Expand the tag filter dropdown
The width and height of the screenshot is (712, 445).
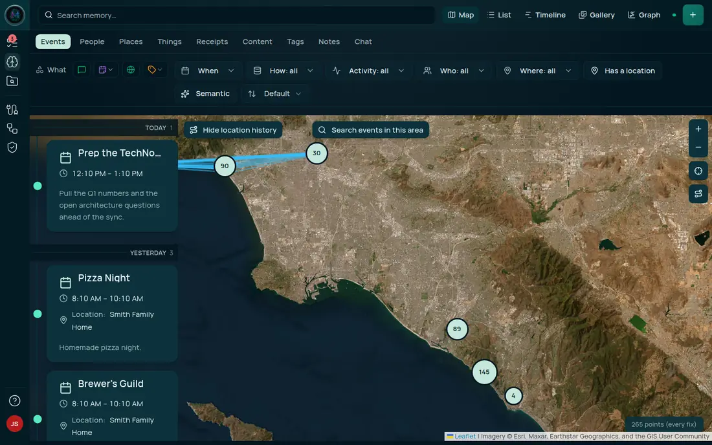[155, 70]
